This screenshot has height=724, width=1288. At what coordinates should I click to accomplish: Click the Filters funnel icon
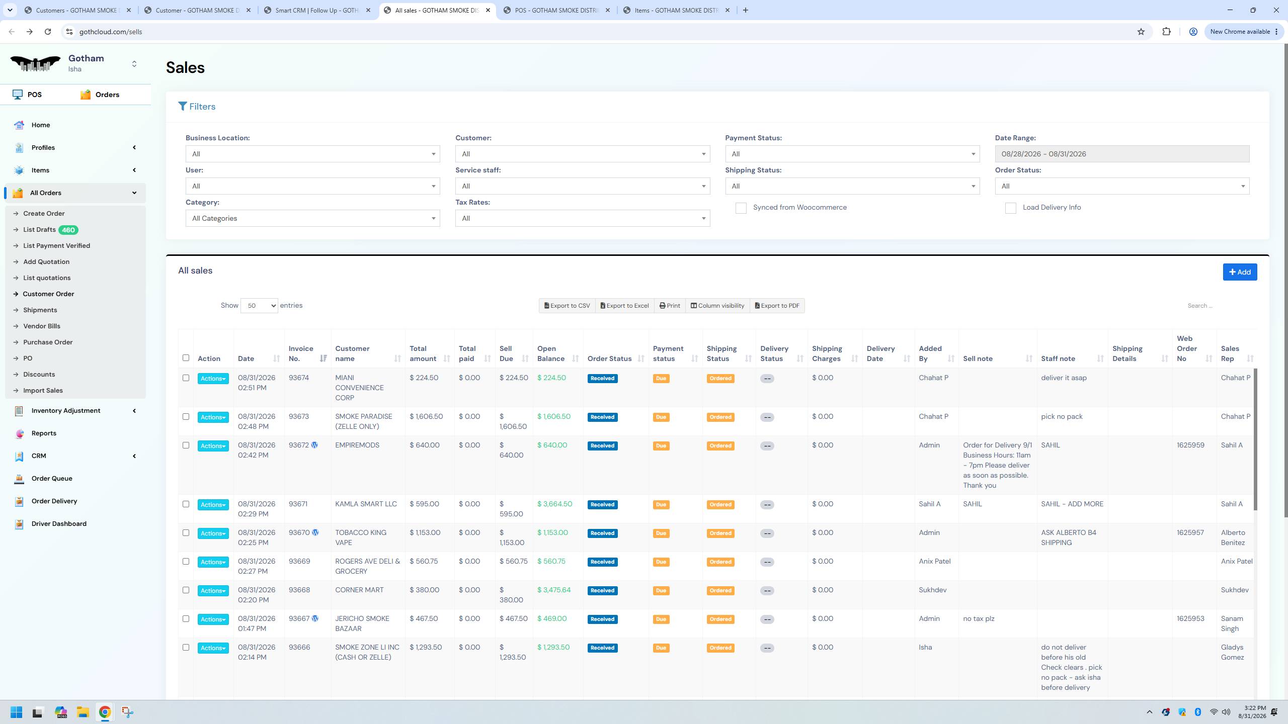(183, 107)
